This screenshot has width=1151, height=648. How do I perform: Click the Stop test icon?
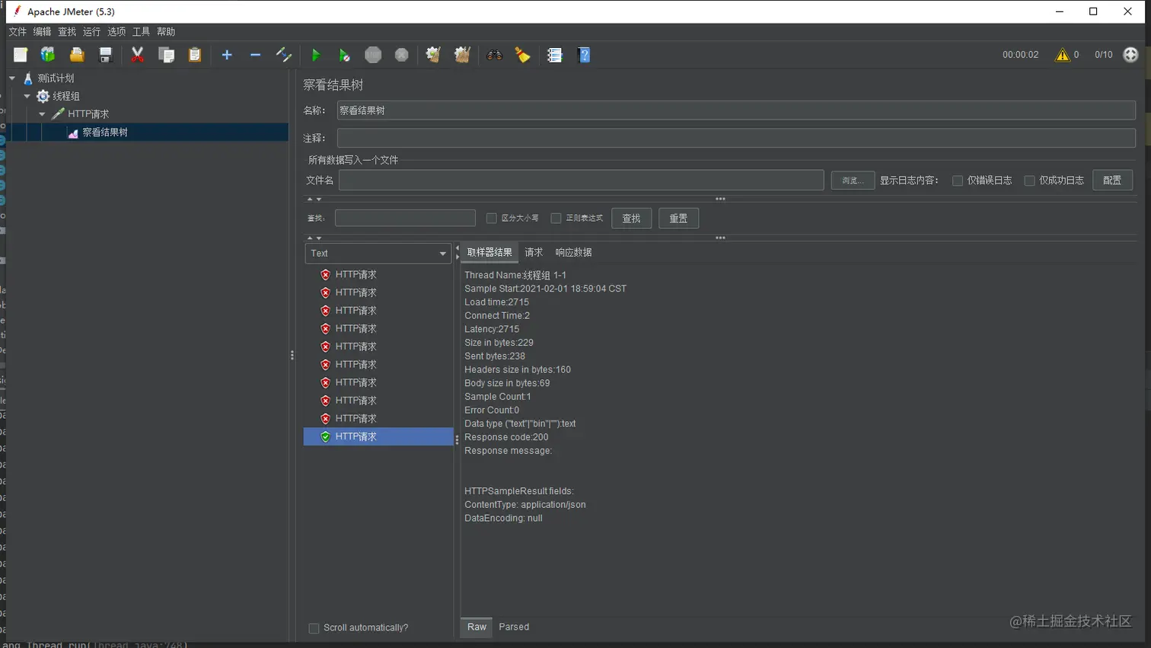point(373,55)
